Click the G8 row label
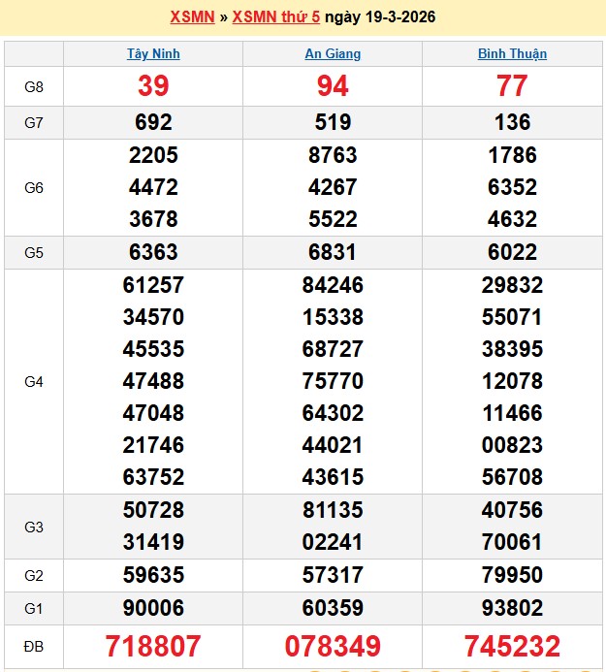Image resolution: width=606 pixels, height=672 pixels. (34, 87)
